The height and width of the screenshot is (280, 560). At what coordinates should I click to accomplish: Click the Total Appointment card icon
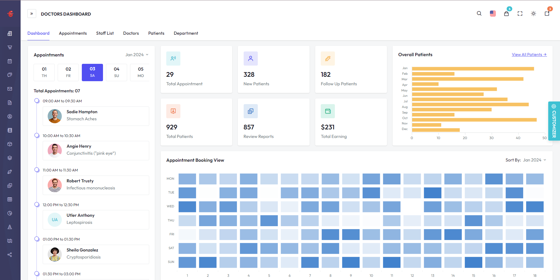[173, 59]
